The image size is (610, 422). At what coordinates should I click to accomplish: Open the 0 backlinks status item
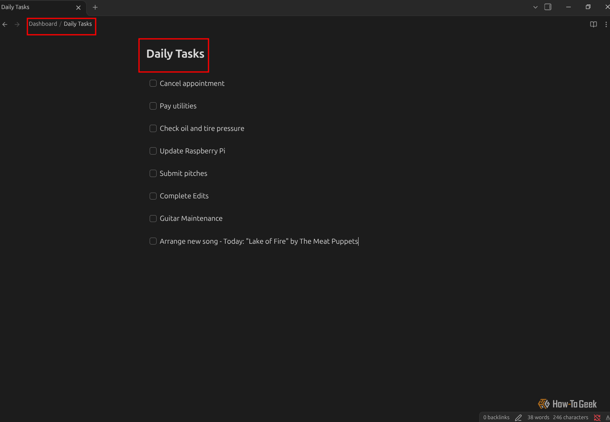tap(496, 418)
